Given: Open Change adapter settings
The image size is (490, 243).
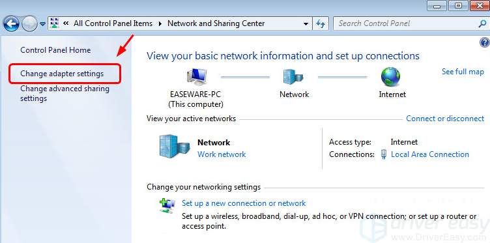Looking at the screenshot, I should 62,74.
